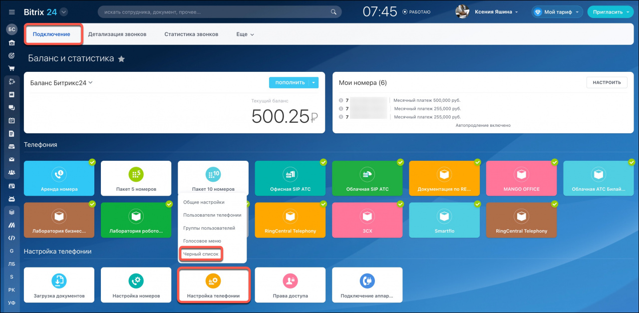The image size is (639, 313).
Task: Open the contact card icon in sidebar
Action: point(12,186)
